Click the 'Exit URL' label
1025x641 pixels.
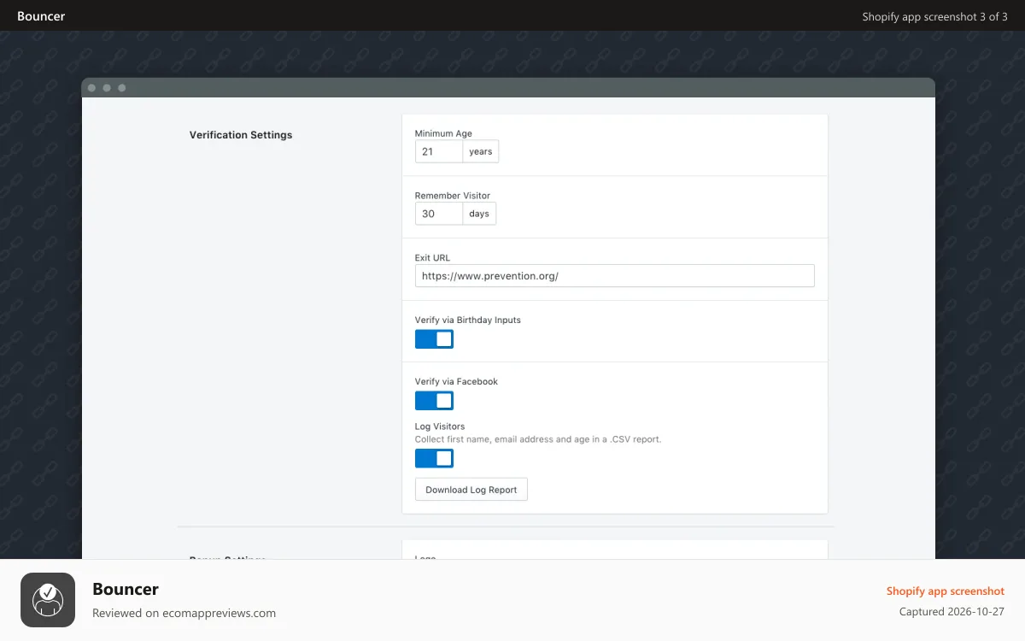[x=432, y=257]
